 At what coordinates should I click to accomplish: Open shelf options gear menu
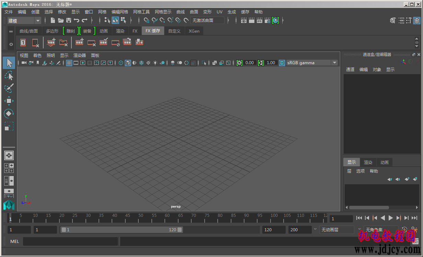coord(11,44)
